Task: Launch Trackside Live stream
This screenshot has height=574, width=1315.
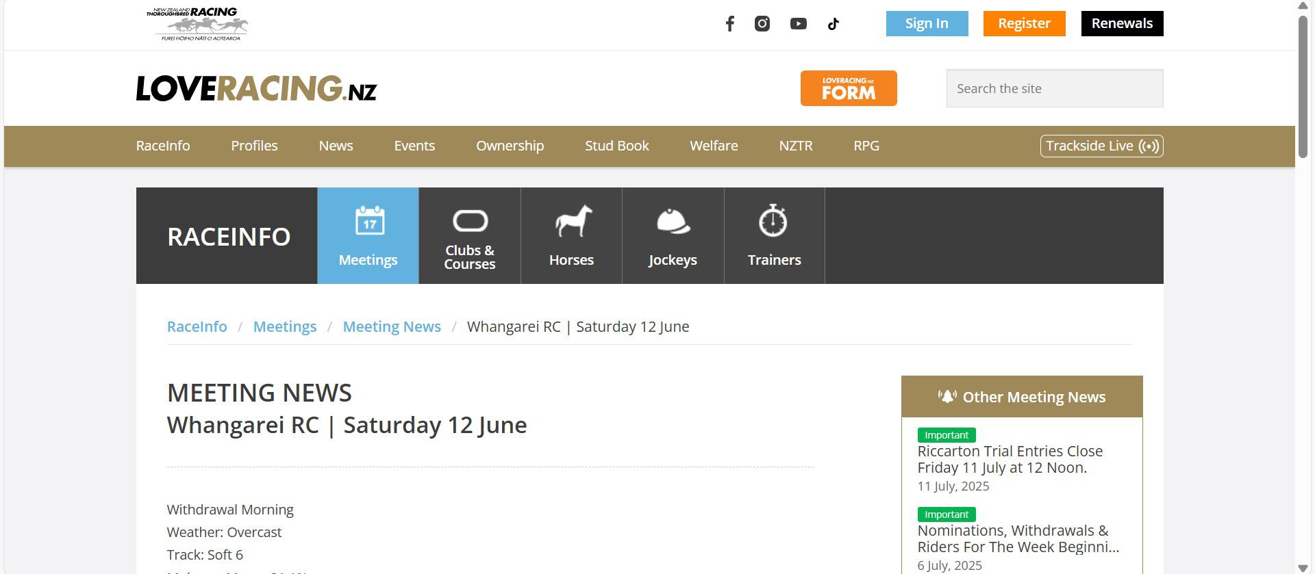Action: 1101,146
